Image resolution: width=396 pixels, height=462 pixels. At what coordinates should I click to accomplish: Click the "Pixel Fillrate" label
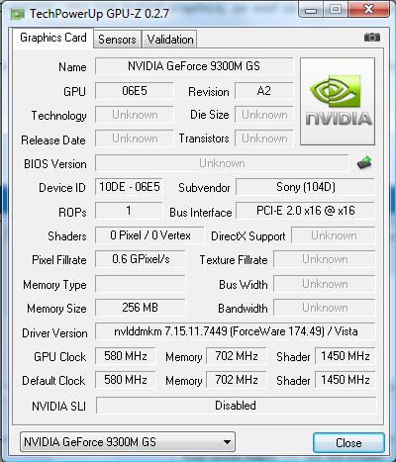[59, 260]
